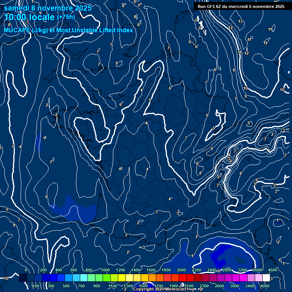Click the legend value '3400'
Image resolution: width=292 pixels, height=292 pixels.
pos(250,286)
